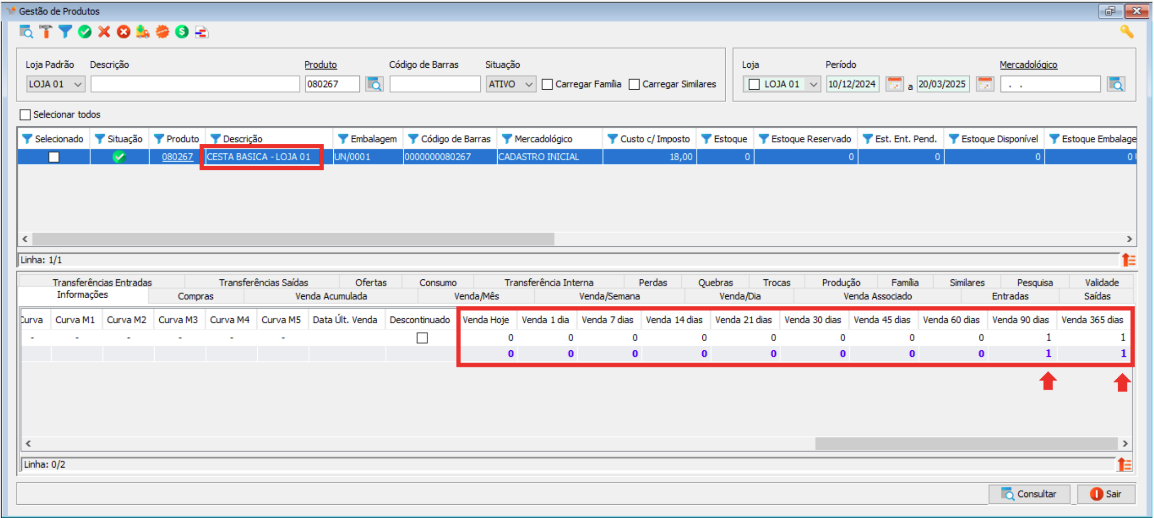Click the key icon at top right
Viewport: 1154px width, 518px height.
(1126, 32)
